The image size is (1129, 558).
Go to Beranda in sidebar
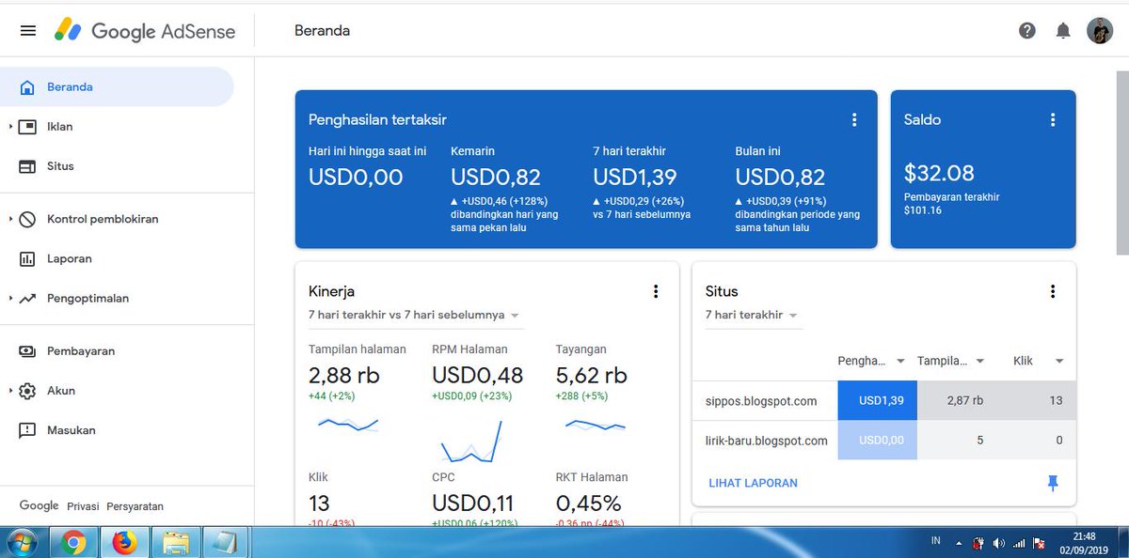pyautogui.click(x=117, y=87)
